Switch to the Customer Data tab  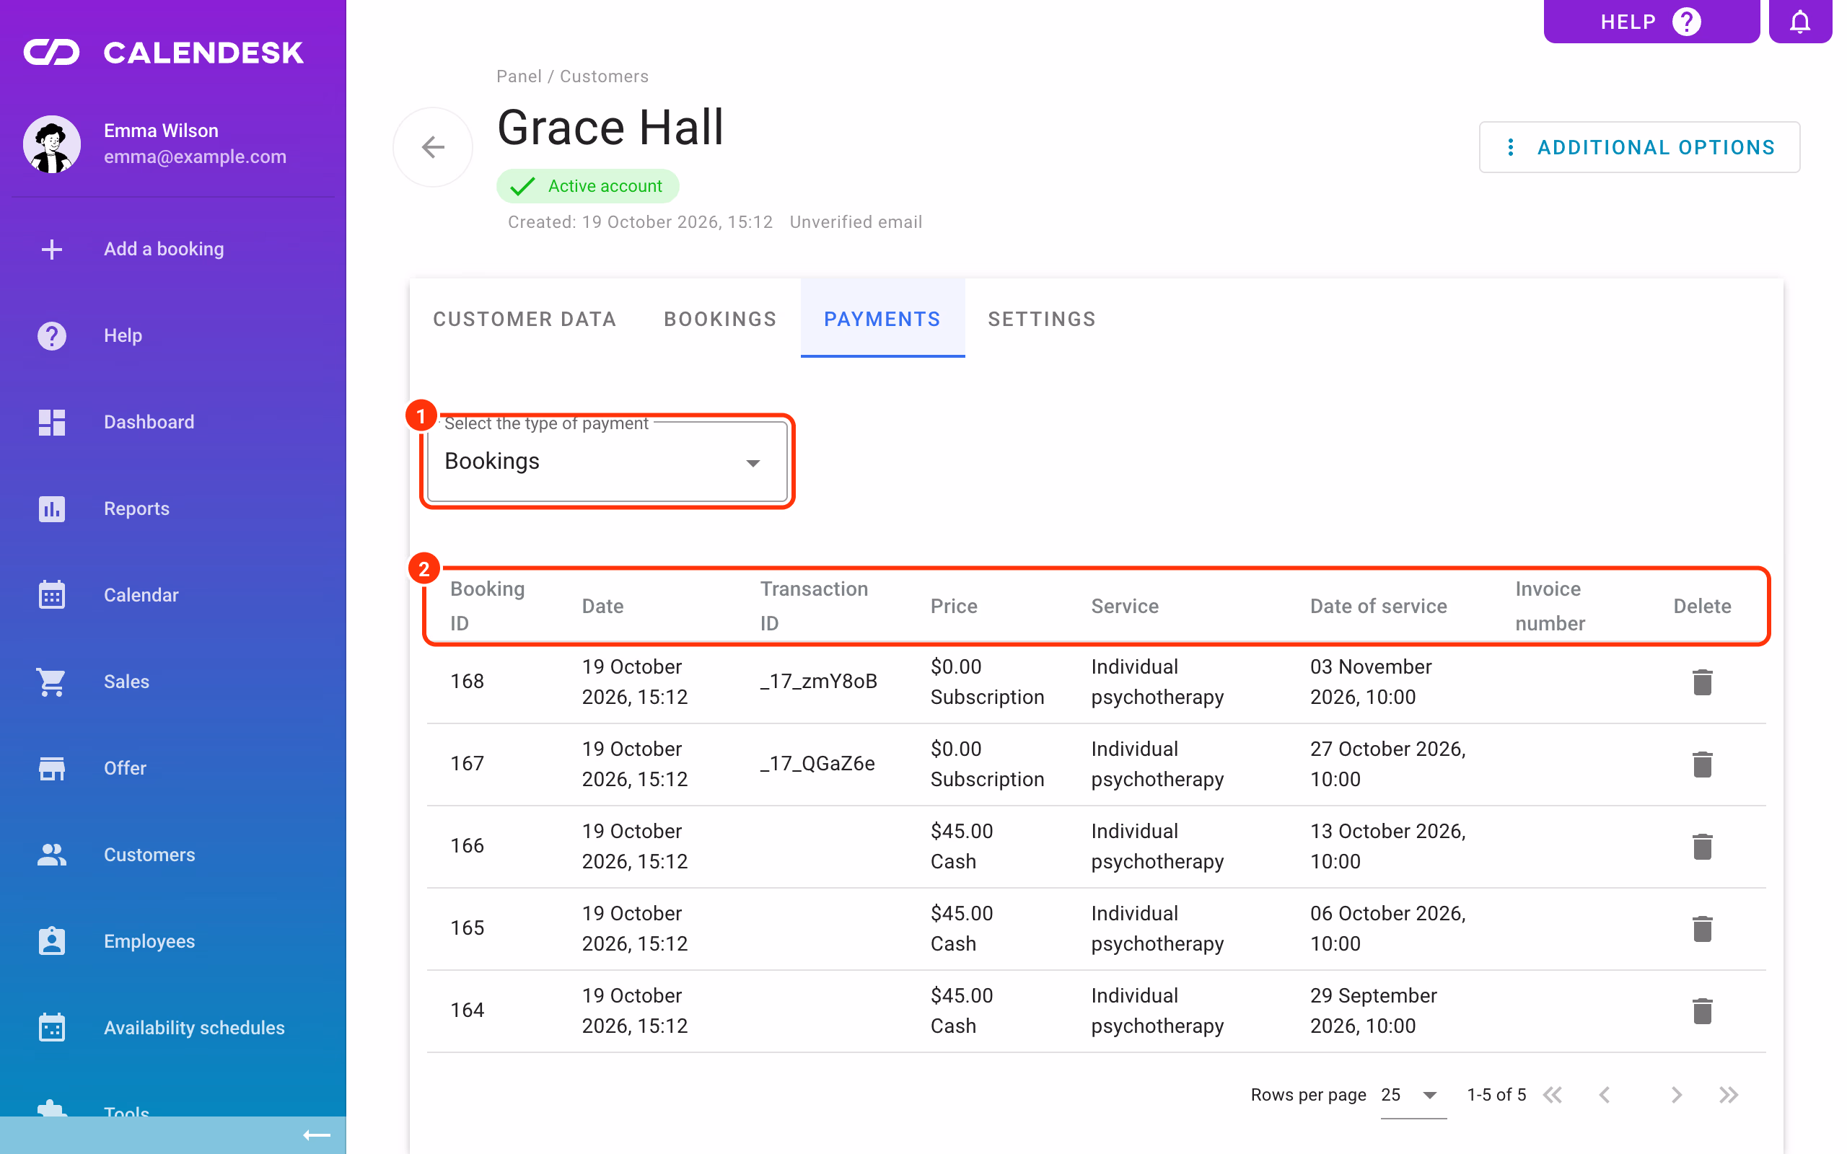[525, 319]
